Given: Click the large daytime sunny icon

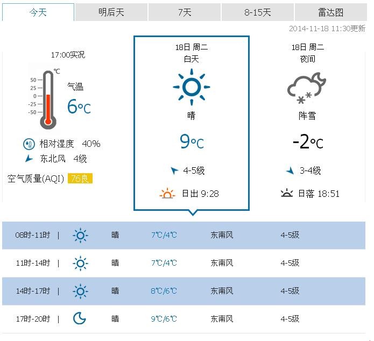Looking at the screenshot, I should 191,87.
